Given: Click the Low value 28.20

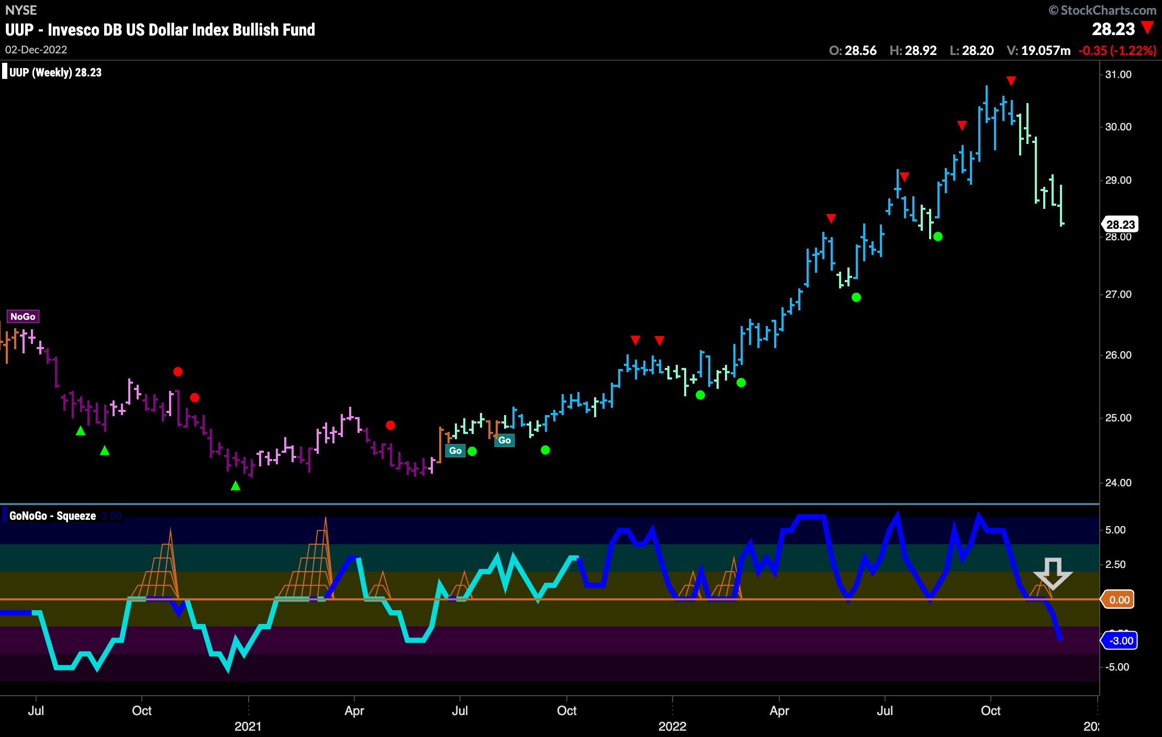Looking at the screenshot, I should click(x=978, y=50).
